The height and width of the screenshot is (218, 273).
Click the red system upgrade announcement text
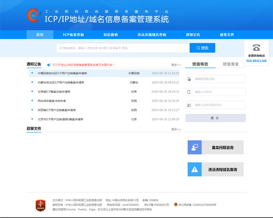[x=84, y=65]
